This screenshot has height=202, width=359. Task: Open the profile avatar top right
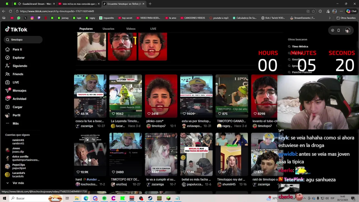348,30
